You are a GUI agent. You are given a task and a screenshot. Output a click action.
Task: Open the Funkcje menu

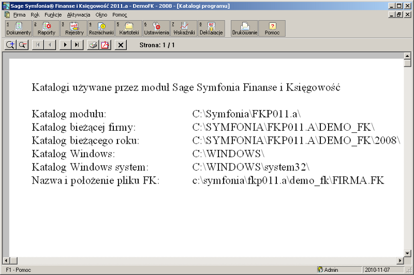tap(53, 15)
